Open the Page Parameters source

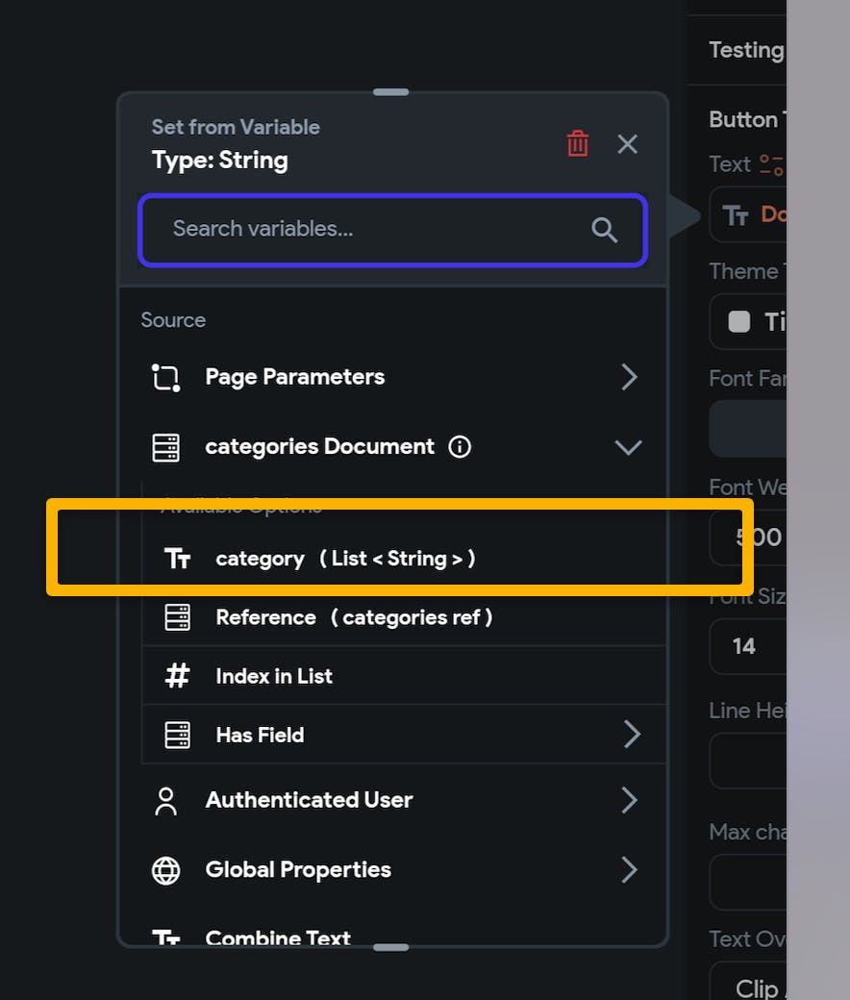[x=294, y=377]
